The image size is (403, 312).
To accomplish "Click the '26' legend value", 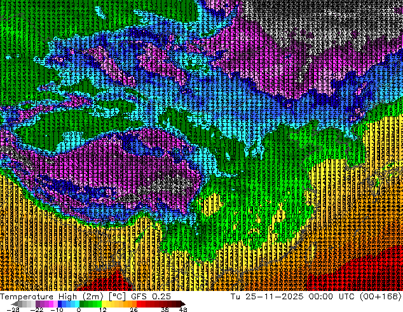I will pyautogui.click(x=133, y=309).
